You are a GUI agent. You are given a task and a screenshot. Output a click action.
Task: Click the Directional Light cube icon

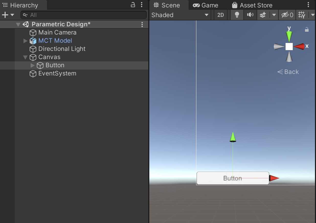[x=33, y=49]
